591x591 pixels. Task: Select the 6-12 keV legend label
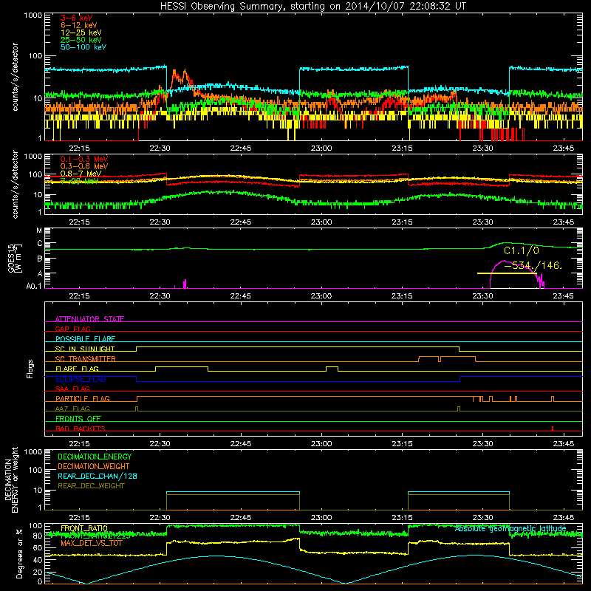(79, 25)
